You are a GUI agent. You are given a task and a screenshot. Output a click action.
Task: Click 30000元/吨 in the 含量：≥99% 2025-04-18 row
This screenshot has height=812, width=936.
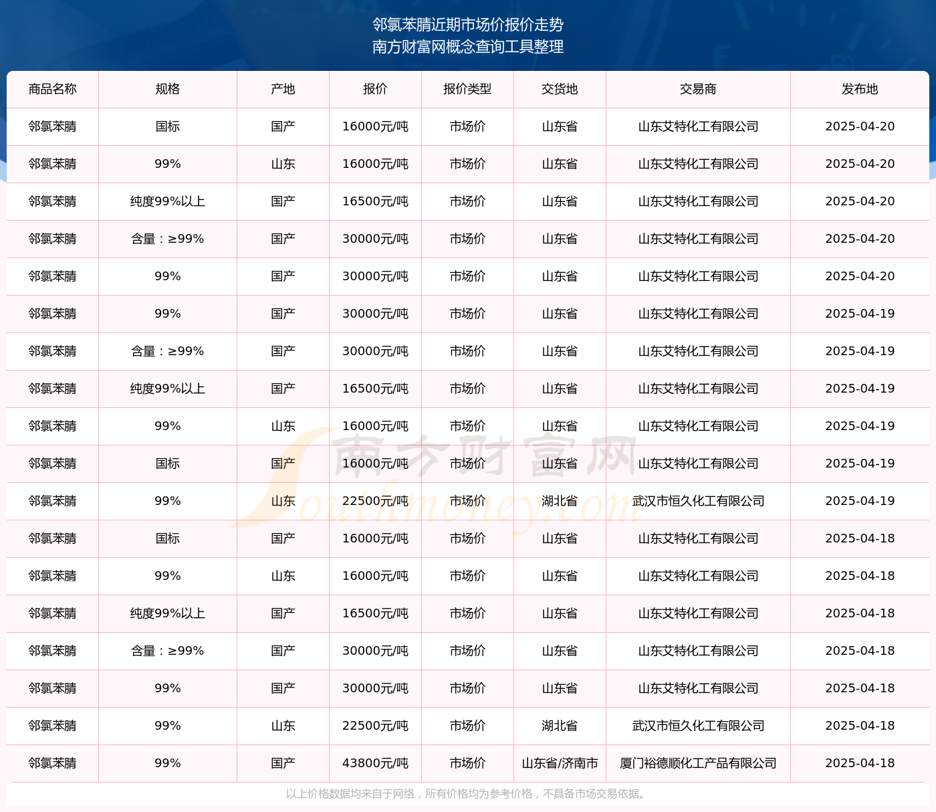[376, 651]
